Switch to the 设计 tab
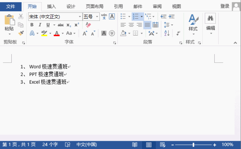Screen dimensions: 241x149 point(71,6)
